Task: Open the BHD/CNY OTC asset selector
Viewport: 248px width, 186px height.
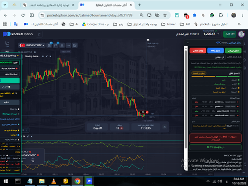Action: point(32,45)
